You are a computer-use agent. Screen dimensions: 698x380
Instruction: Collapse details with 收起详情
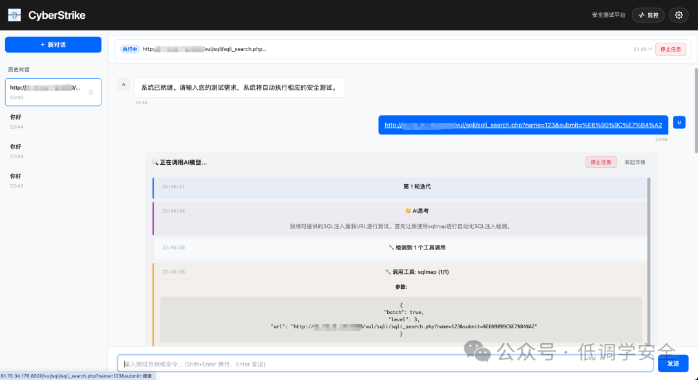[635, 162]
